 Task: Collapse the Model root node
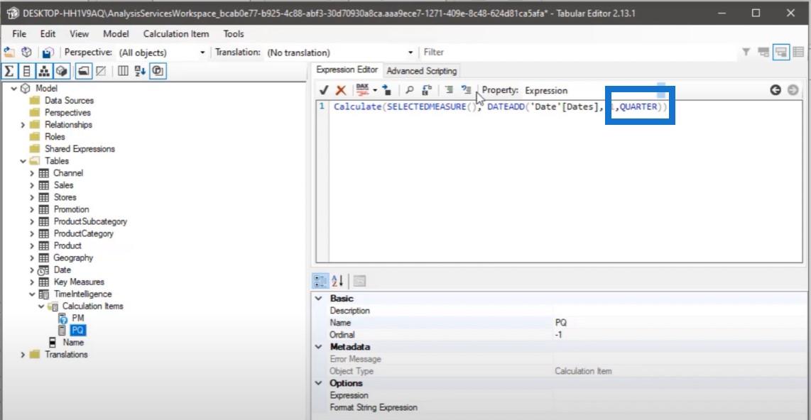tap(14, 89)
